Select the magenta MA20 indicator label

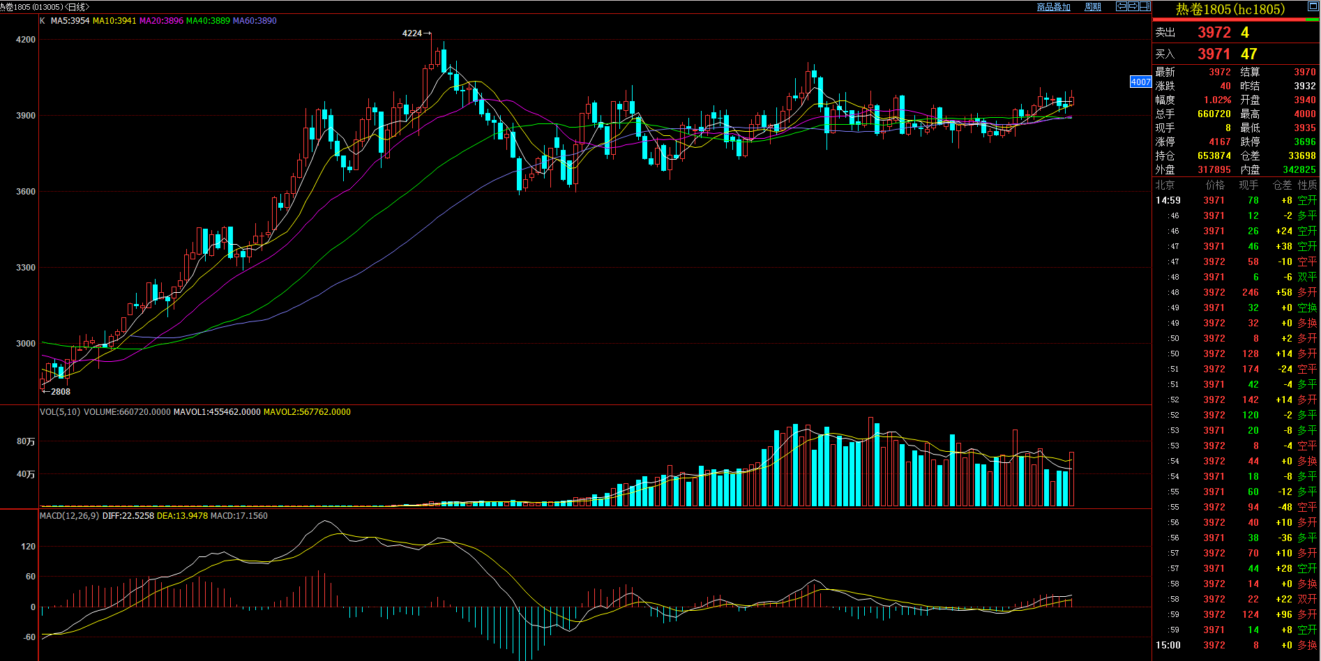[x=161, y=21]
